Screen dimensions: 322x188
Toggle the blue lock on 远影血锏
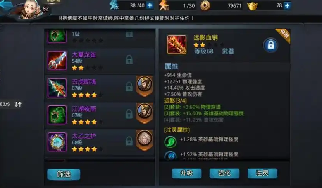[x=271, y=45]
